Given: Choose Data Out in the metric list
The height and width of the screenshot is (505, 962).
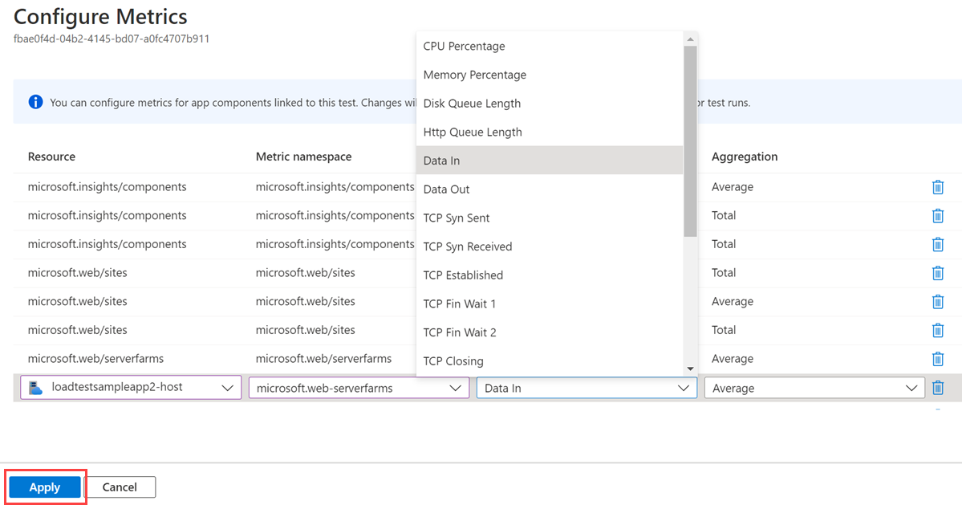Looking at the screenshot, I should pos(446,189).
